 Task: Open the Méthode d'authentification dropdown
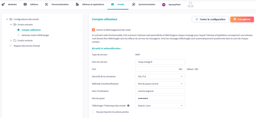(160, 84)
